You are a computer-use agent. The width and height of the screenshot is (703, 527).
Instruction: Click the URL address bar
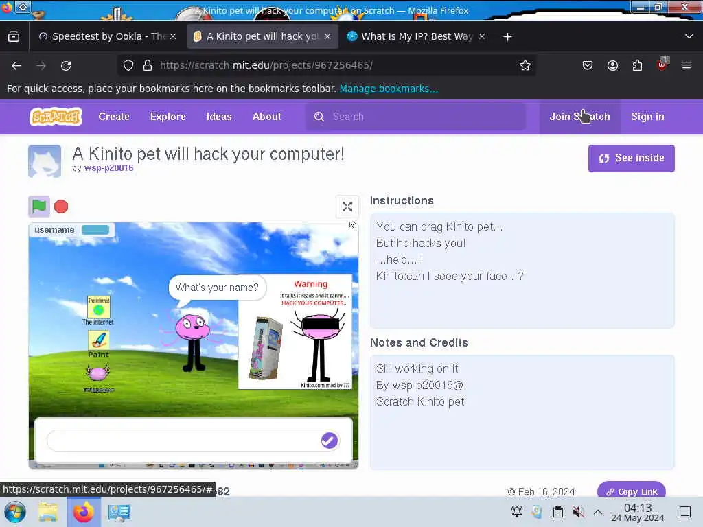pos(327,65)
